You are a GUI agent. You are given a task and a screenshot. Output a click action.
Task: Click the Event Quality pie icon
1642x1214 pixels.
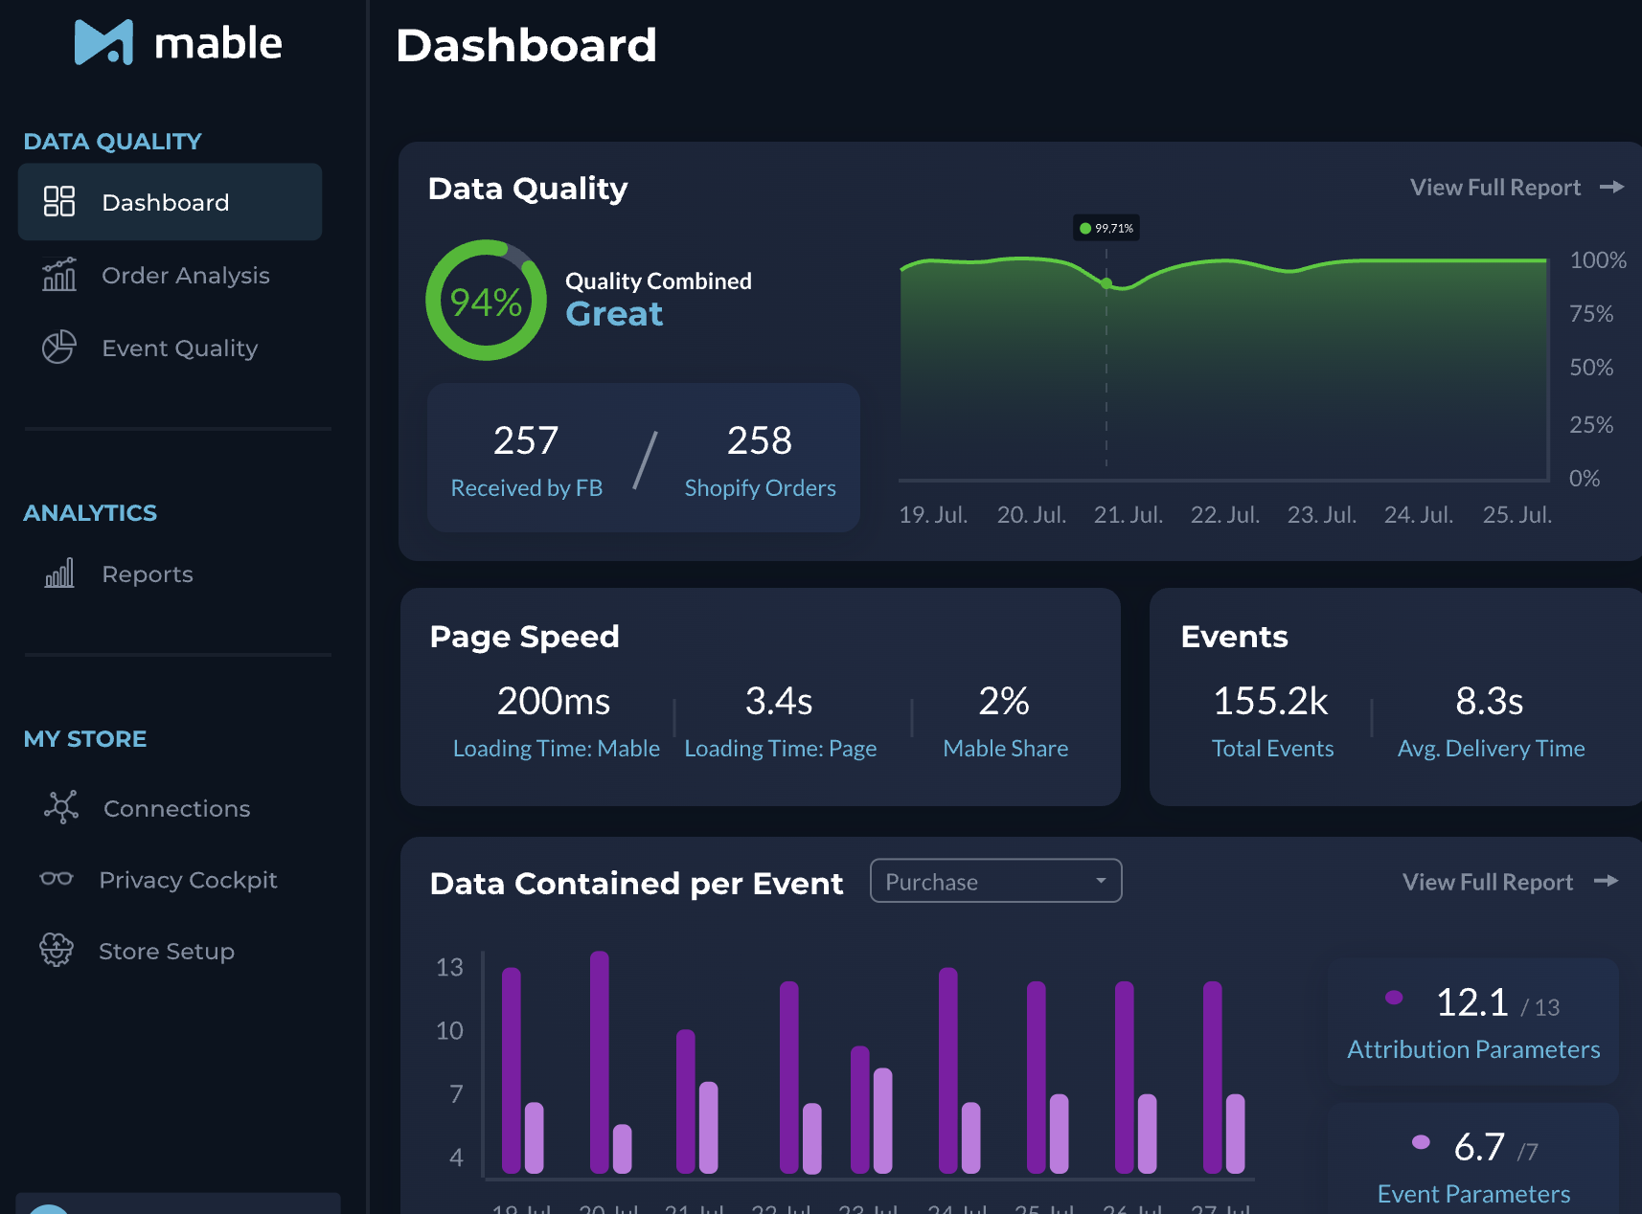[59, 348]
